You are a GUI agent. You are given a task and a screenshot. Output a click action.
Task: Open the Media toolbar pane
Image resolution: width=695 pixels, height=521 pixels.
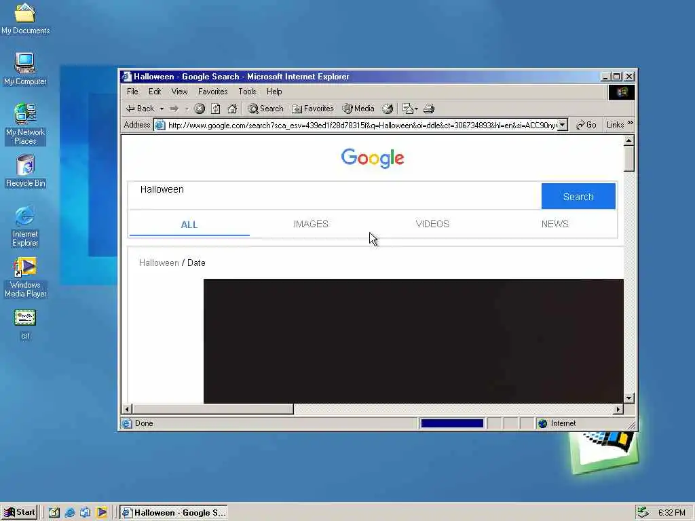(x=358, y=109)
